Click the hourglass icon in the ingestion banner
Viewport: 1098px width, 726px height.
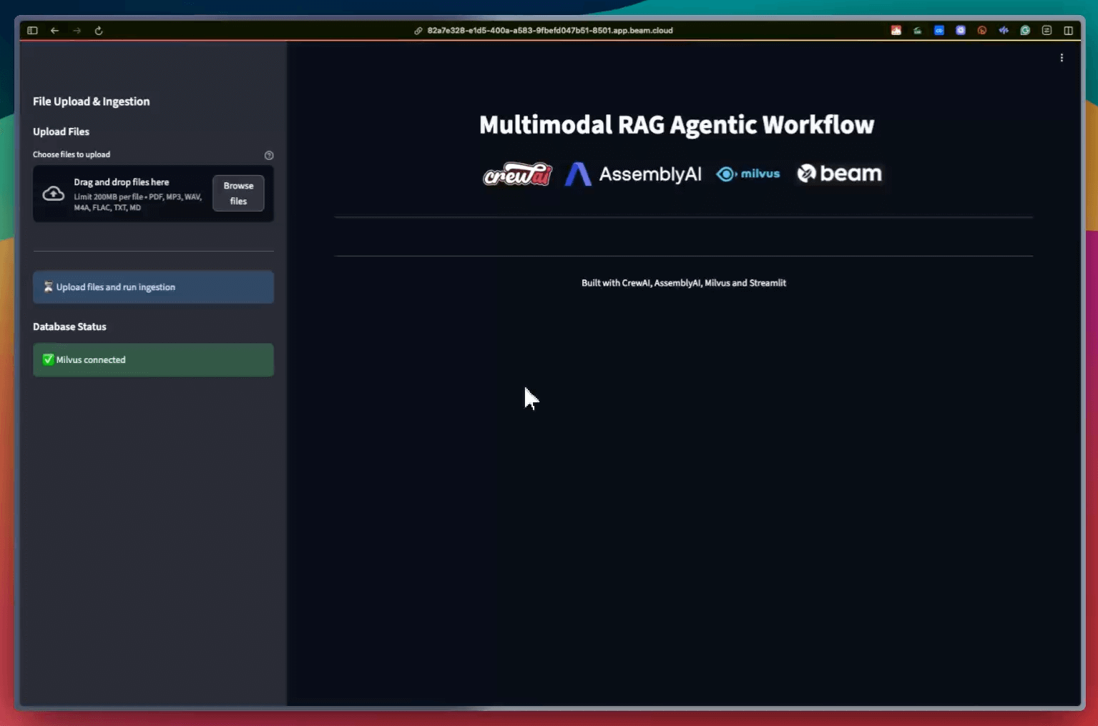49,287
